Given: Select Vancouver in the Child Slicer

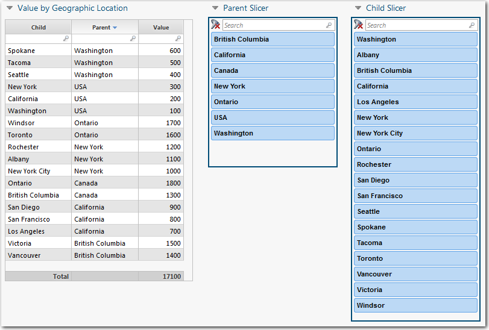Looking at the screenshot, I should pyautogui.click(x=415, y=274).
